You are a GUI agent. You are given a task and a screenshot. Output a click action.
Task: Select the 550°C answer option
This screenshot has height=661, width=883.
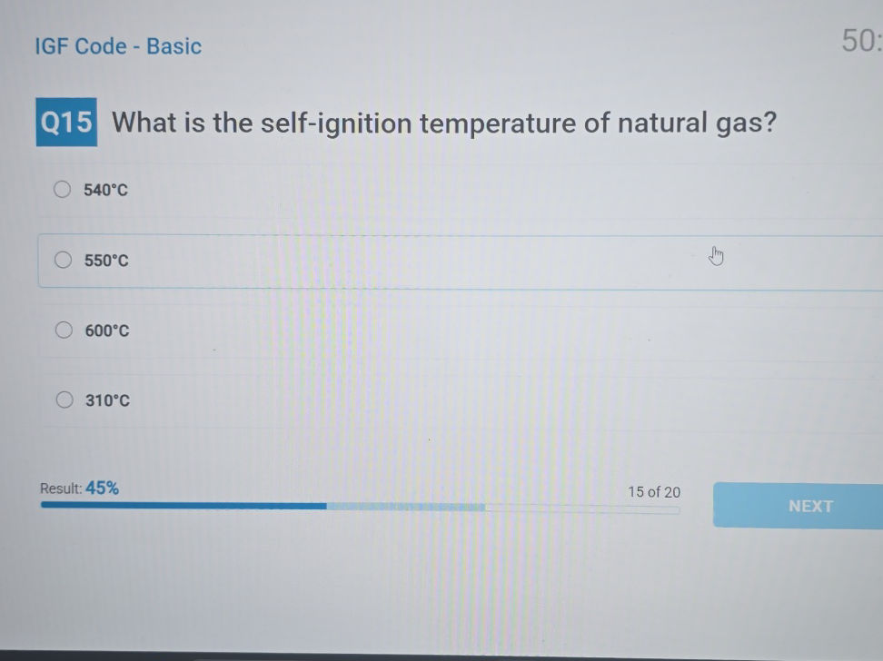pyautogui.click(x=63, y=260)
